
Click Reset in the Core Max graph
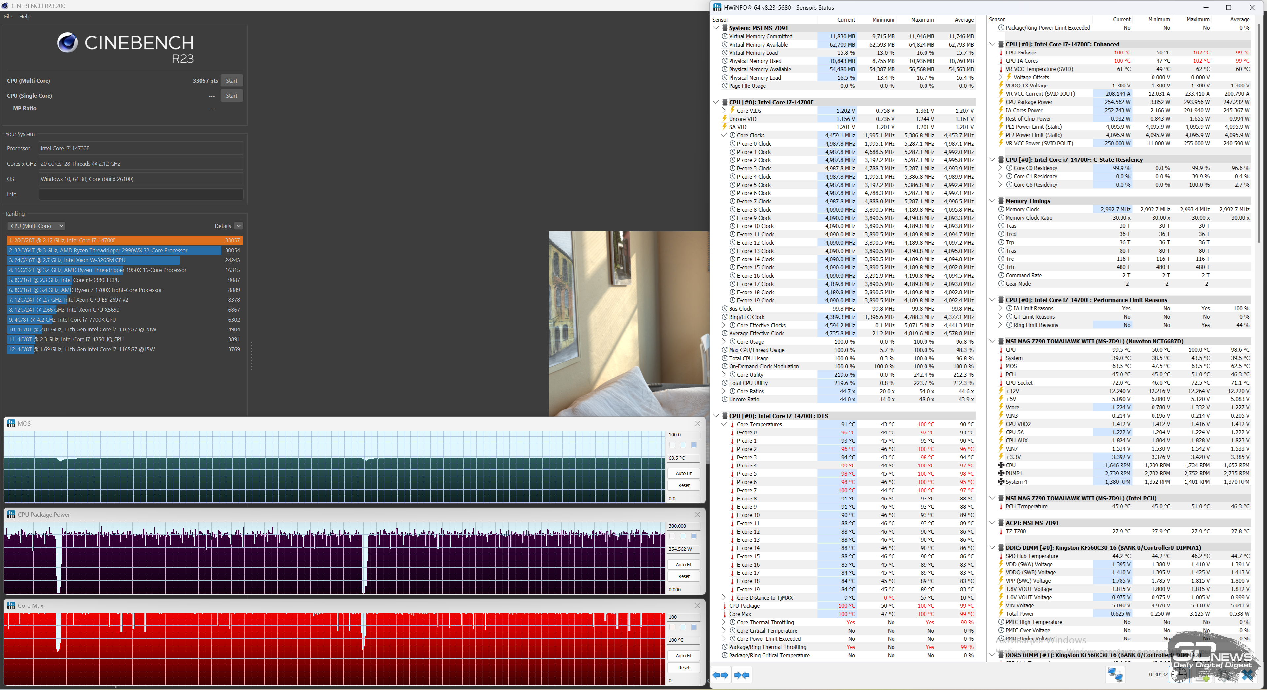pyautogui.click(x=684, y=667)
